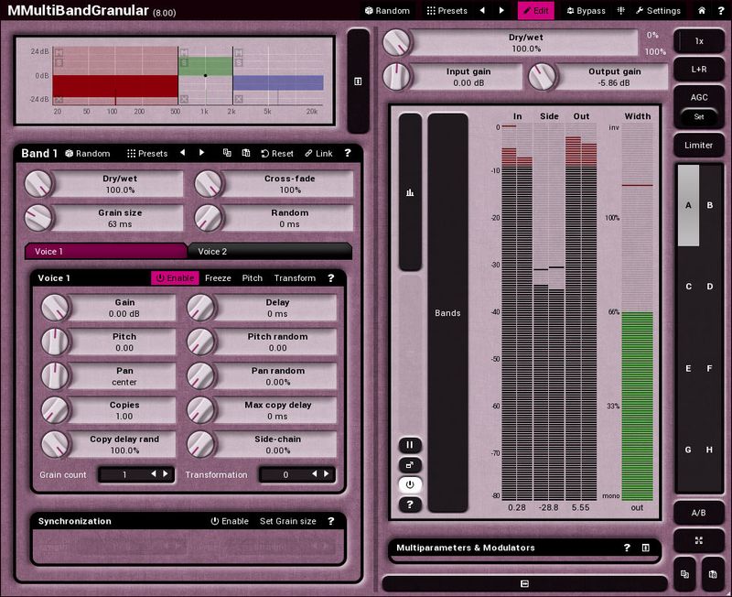Enable Synchronization

point(230,521)
